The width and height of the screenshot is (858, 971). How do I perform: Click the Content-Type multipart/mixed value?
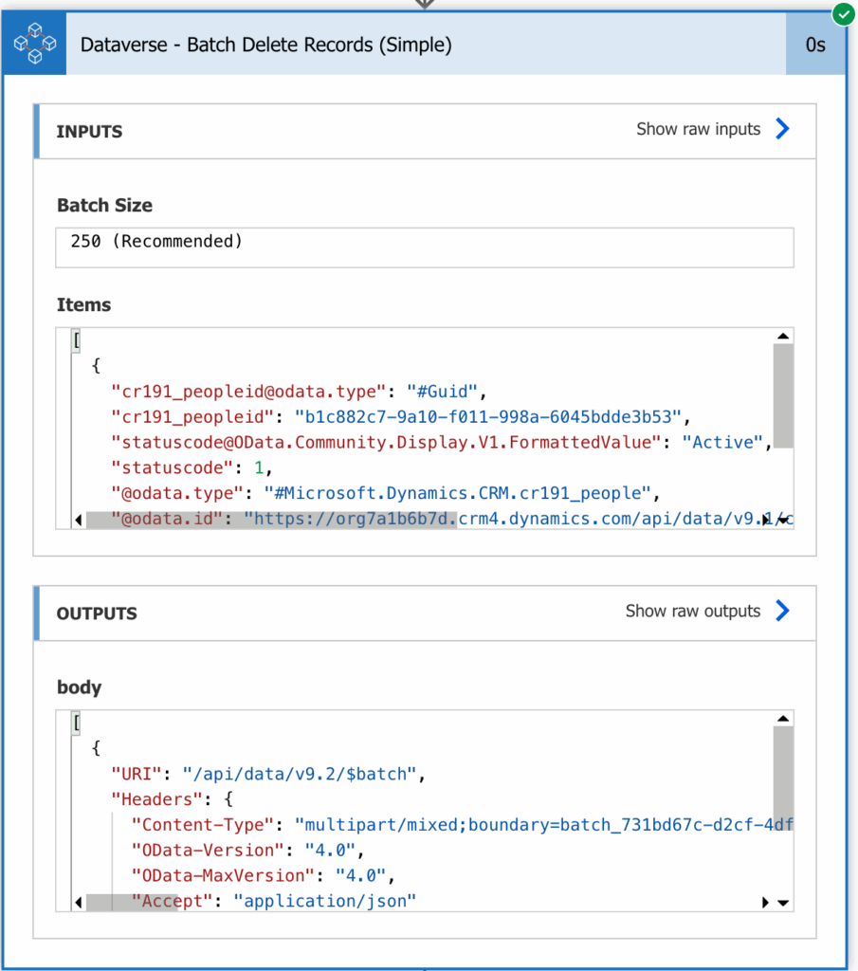544,825
